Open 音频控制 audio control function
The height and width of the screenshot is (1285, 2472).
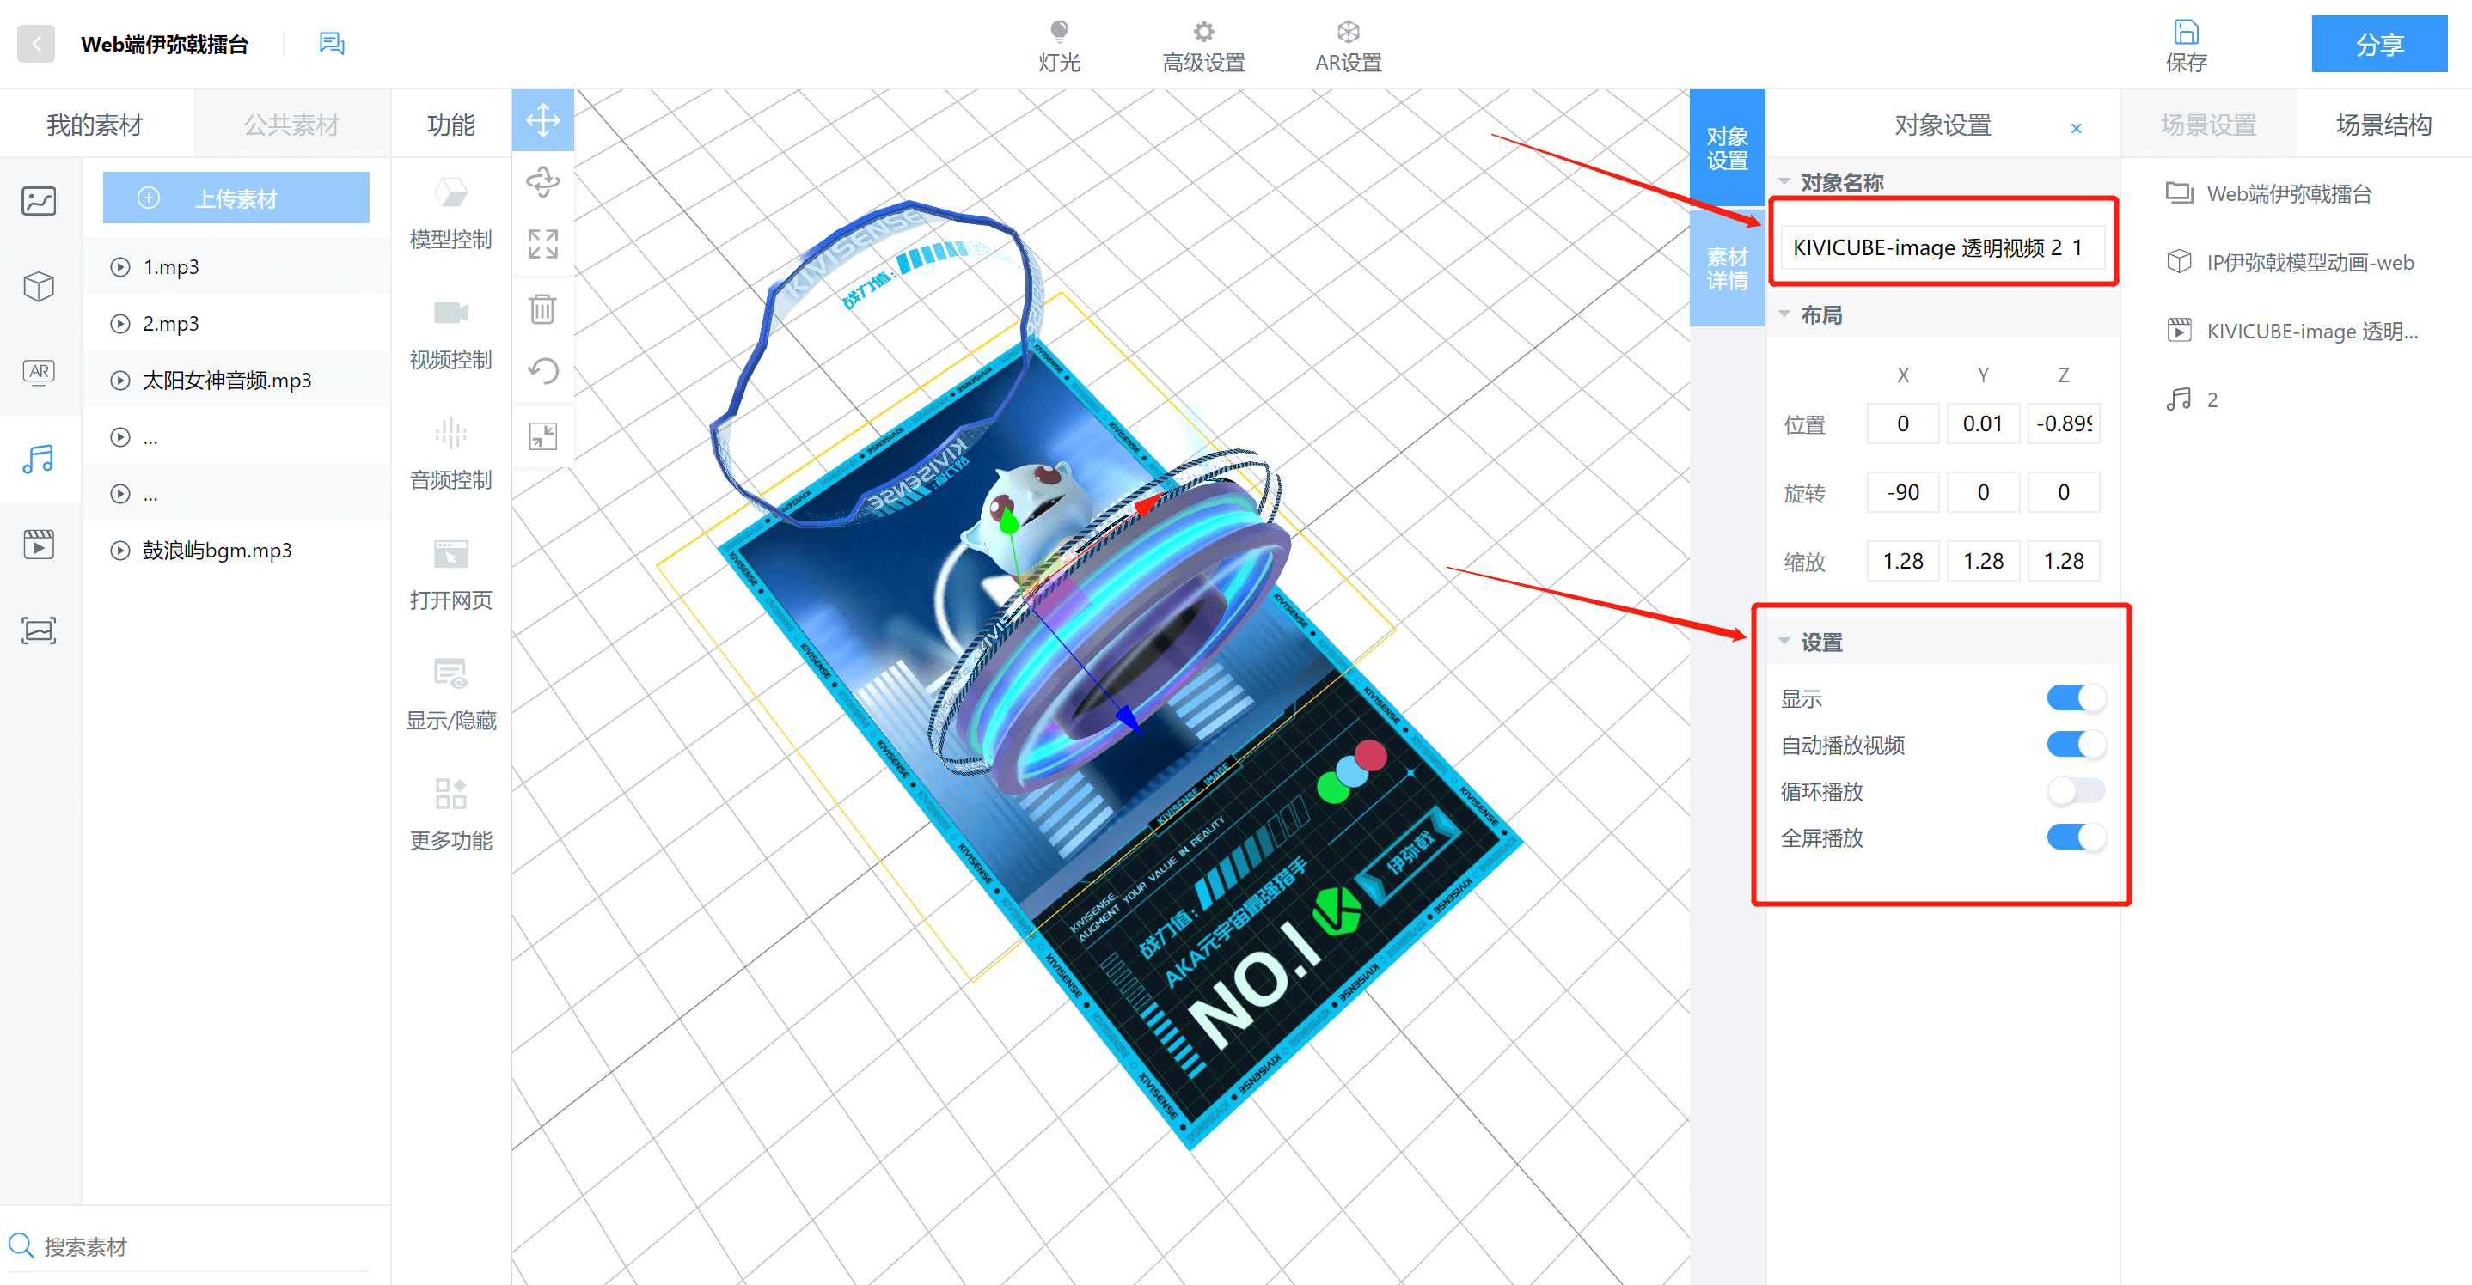coord(450,454)
